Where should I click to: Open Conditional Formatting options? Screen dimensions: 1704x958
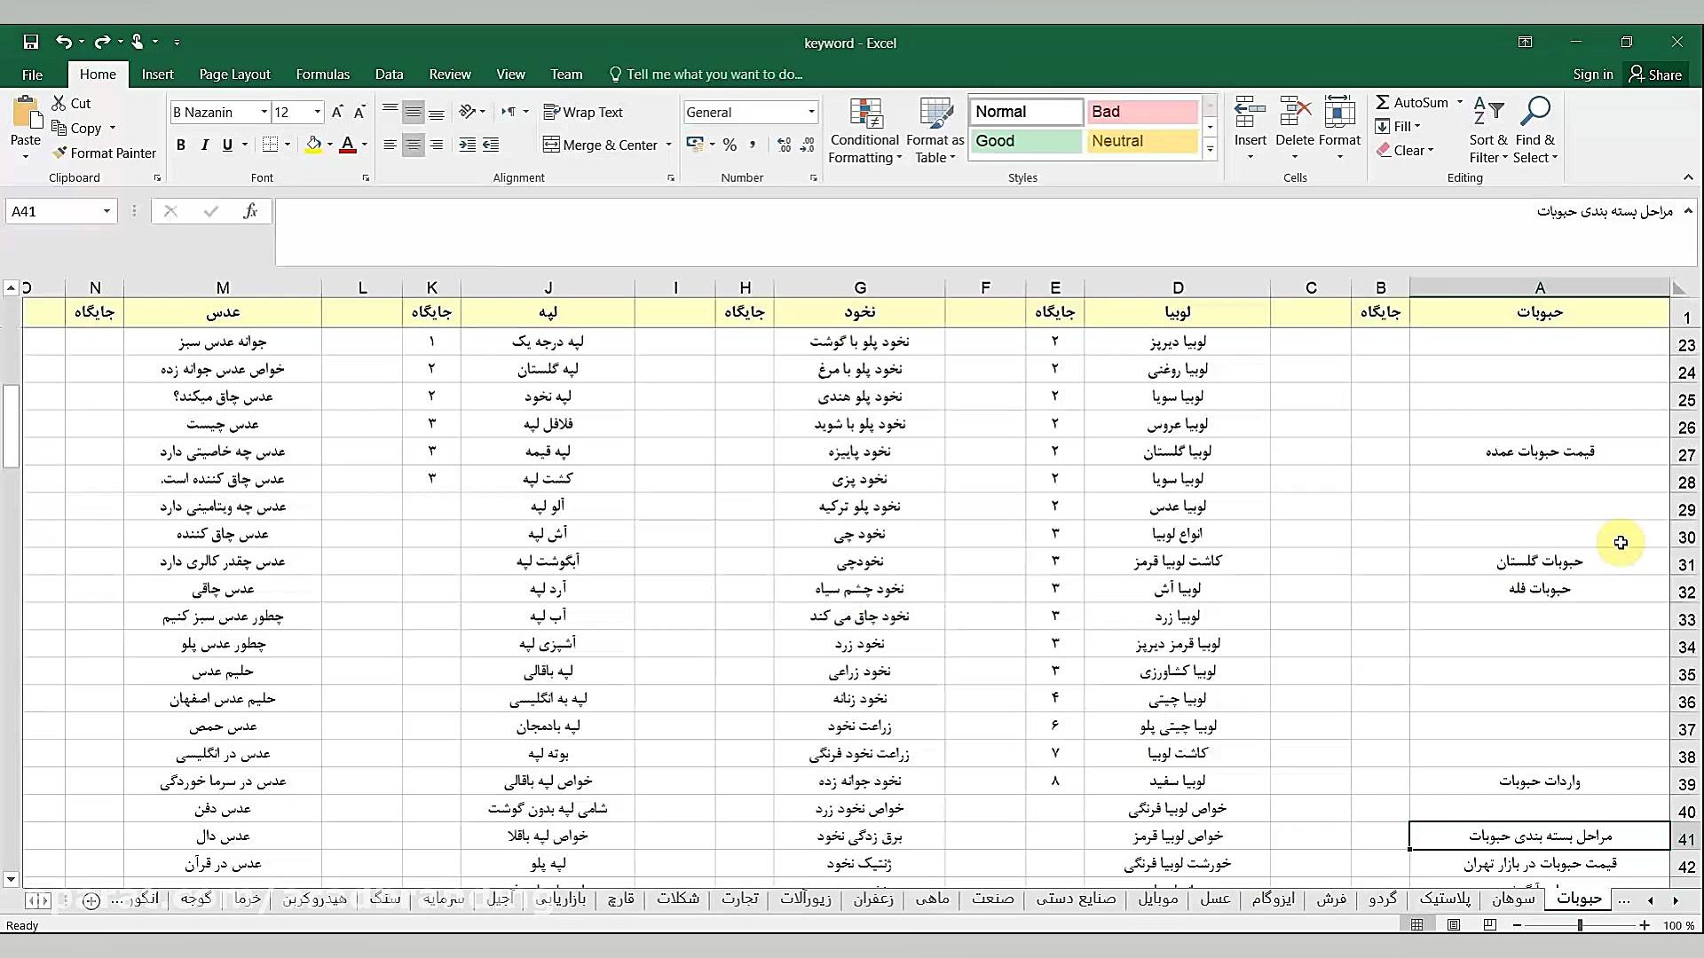coord(864,129)
